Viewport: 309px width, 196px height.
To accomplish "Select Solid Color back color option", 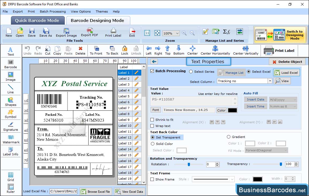I will (152, 144).
